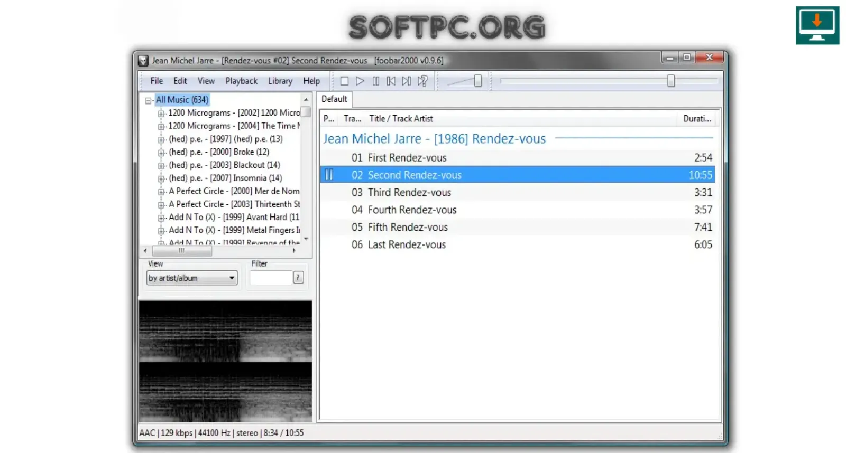Image resolution: width=846 pixels, height=453 pixels.
Task: Go to previous track with toolbar icon
Action: (391, 81)
